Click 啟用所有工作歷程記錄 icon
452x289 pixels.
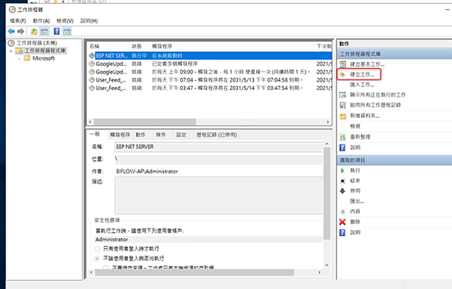click(x=342, y=105)
